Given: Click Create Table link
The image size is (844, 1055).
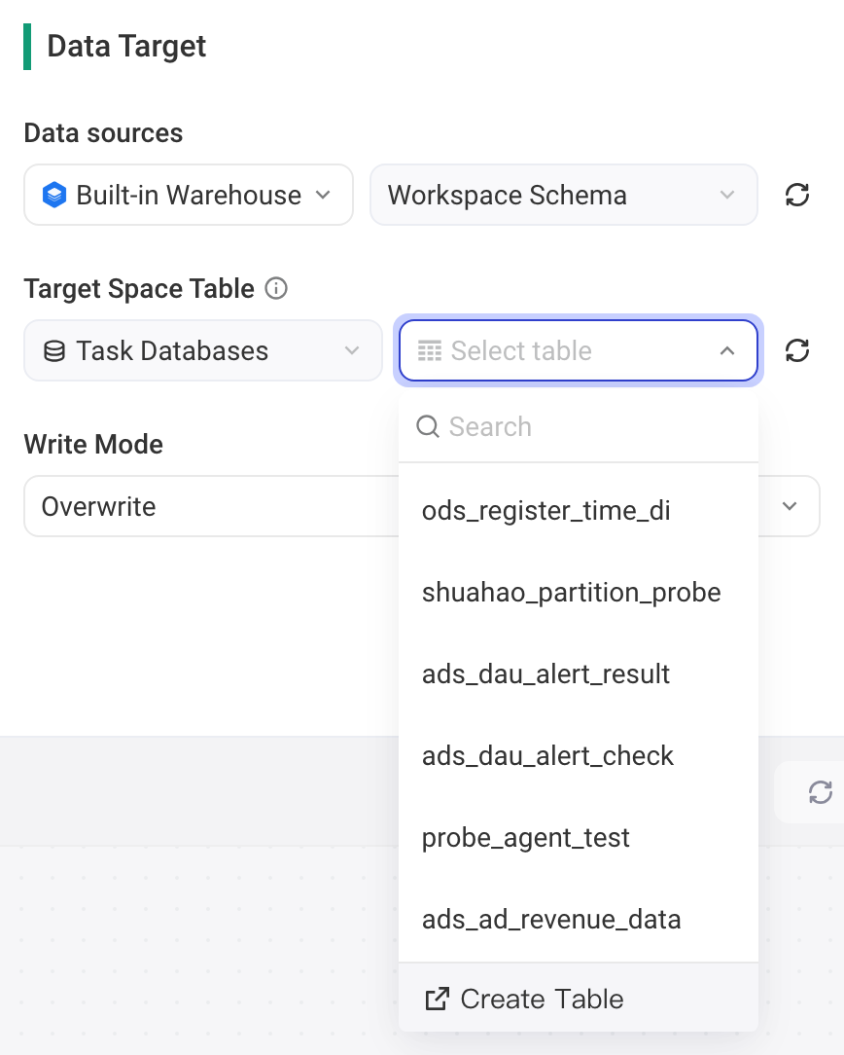Looking at the screenshot, I should [525, 1000].
